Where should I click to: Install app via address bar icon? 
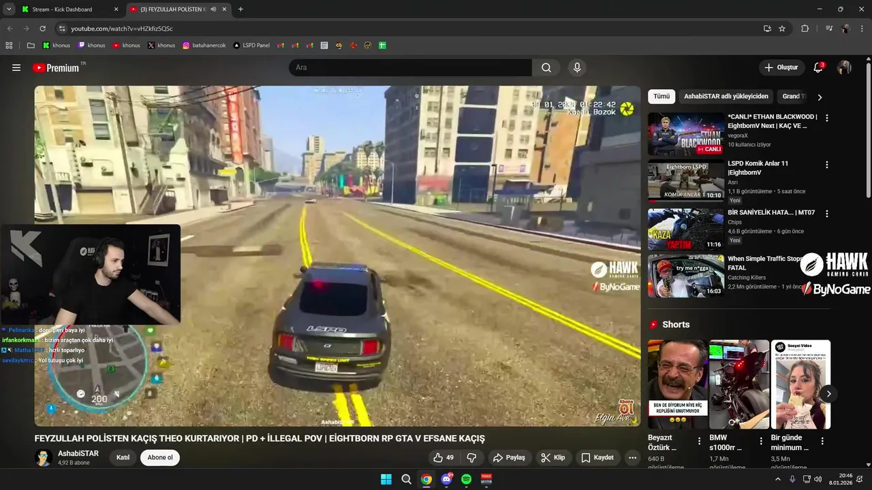click(767, 29)
